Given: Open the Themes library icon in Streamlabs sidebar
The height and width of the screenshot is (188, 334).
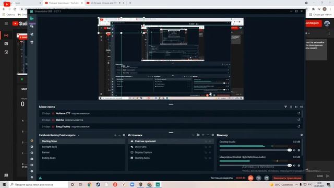Looking at the screenshot, I should pos(32,26).
